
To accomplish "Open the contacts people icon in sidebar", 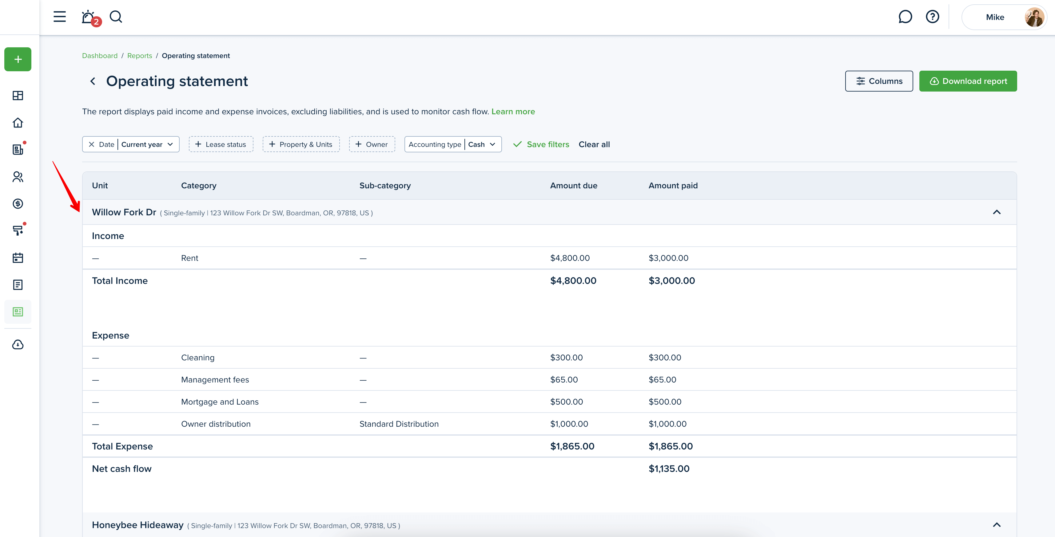I will (x=18, y=177).
